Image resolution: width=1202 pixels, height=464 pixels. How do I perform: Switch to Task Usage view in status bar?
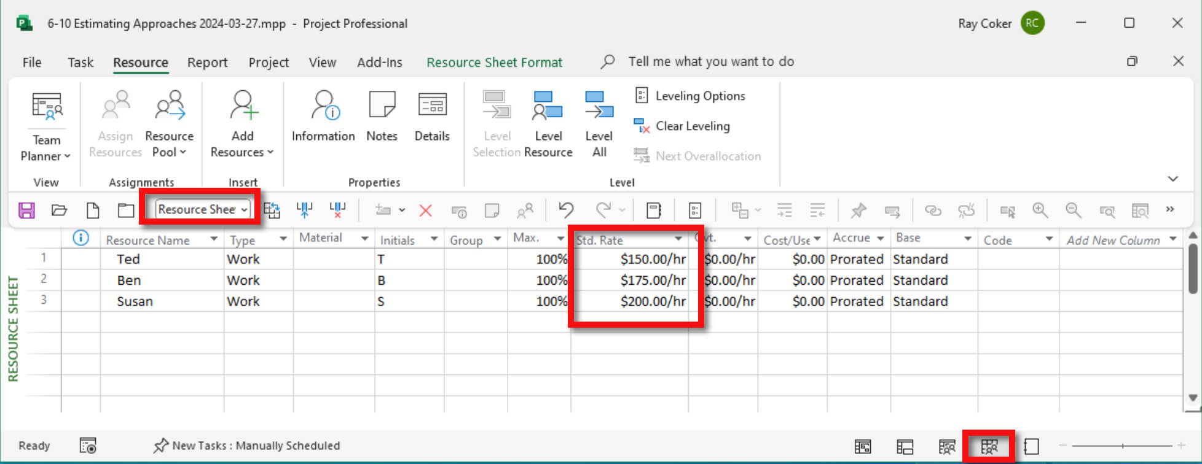coord(905,446)
